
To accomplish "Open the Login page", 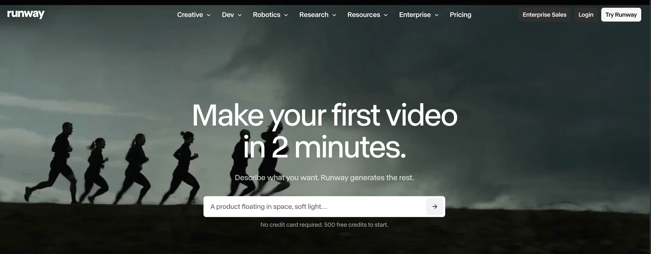I will point(586,15).
